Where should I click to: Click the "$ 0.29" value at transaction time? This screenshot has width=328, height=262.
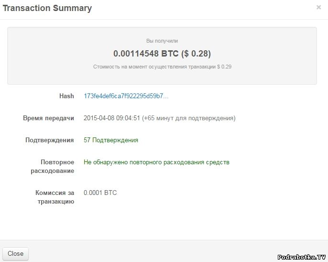coord(224,67)
